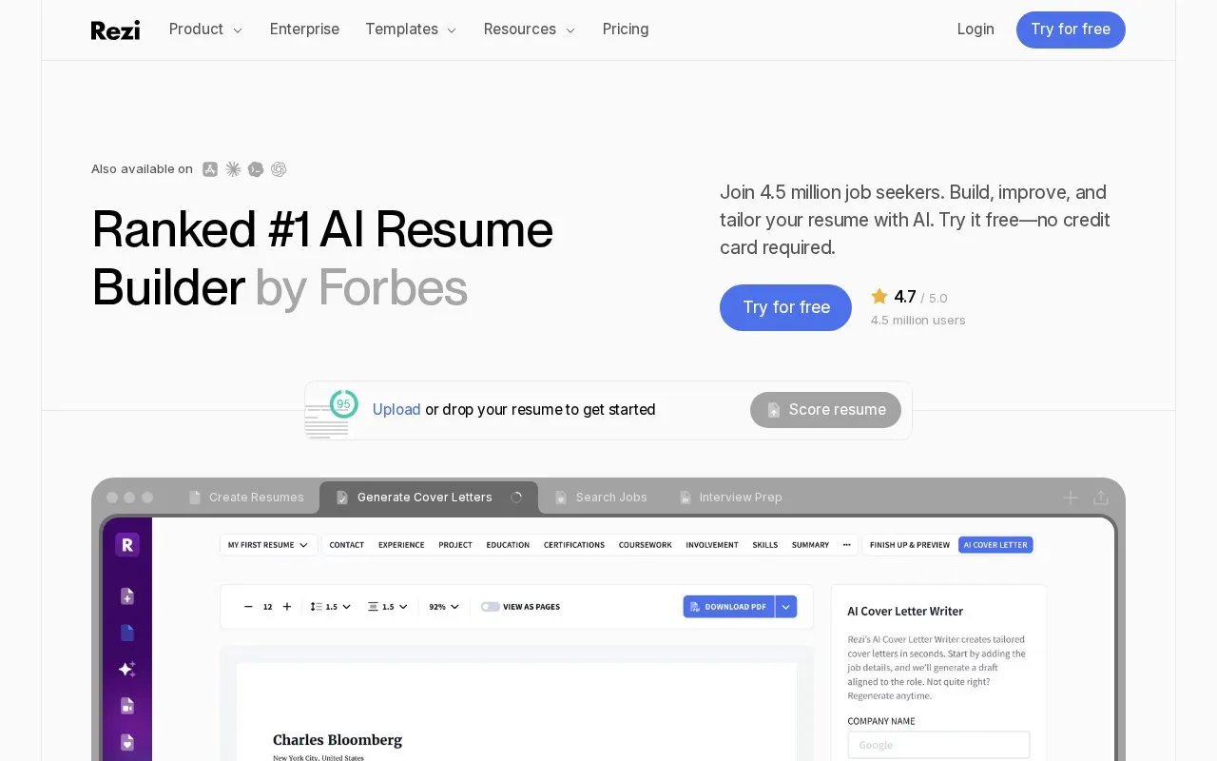Open the Interview Prep tab
The height and width of the screenshot is (761, 1217).
pos(730,498)
